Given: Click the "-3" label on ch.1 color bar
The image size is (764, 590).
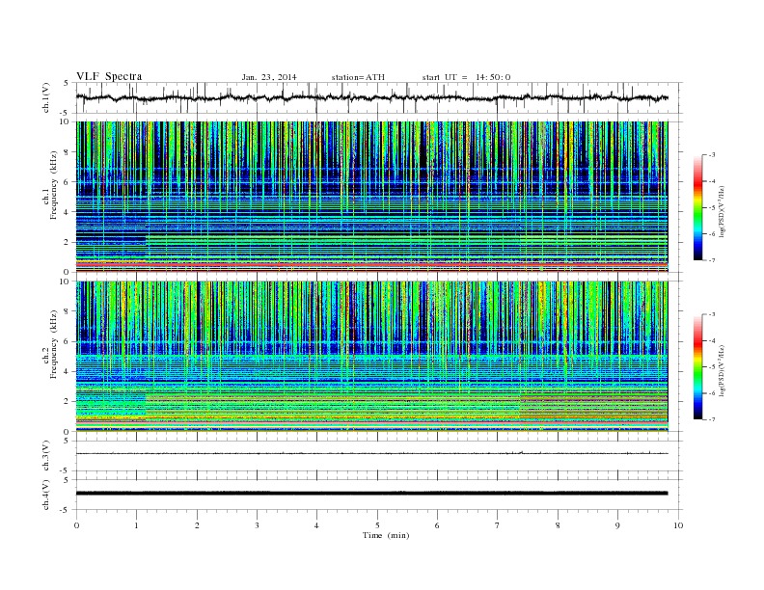Looking at the screenshot, I should pos(712,155).
